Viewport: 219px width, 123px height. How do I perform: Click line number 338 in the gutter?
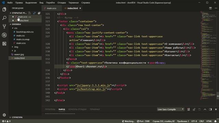point(48,85)
